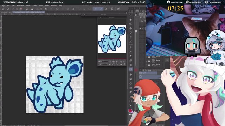Image resolution: width=225 pixels, height=126 pixels.
Task: Switch to the Tool Group tab
Action: [x=147, y=70]
